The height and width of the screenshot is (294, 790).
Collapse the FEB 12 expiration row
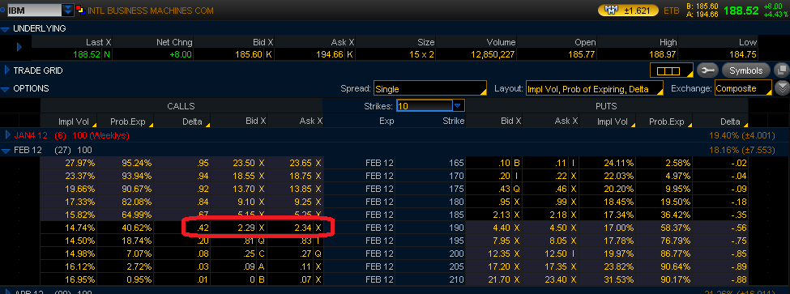[x=6, y=150]
